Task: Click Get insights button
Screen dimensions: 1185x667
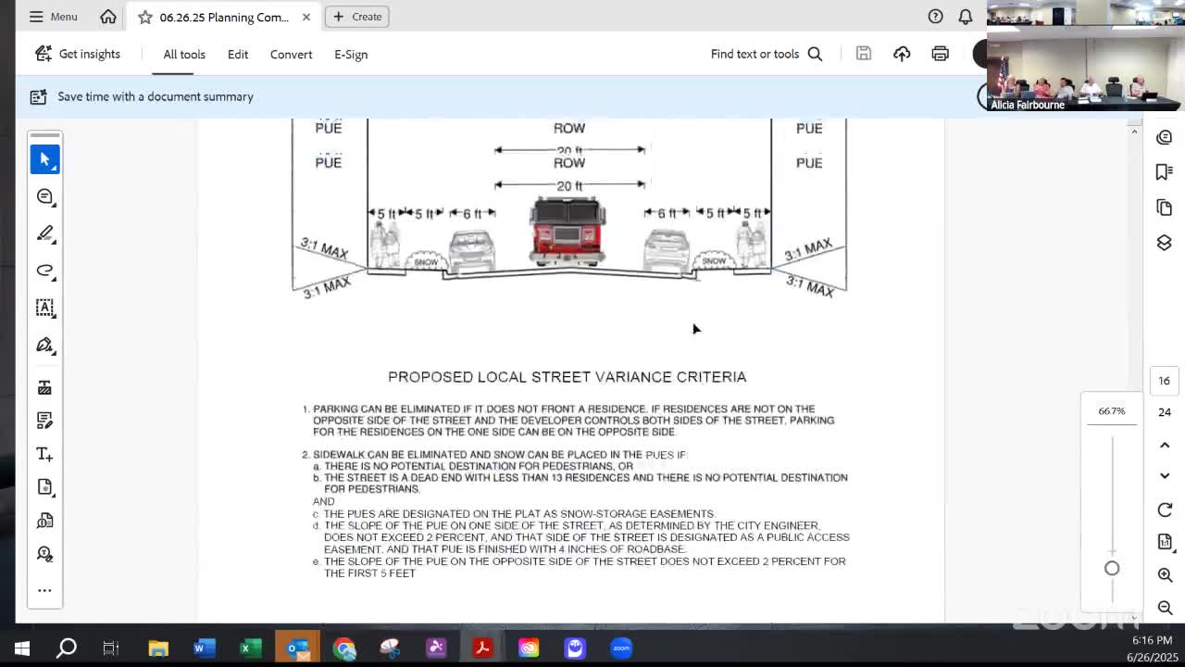Action: 78,54
